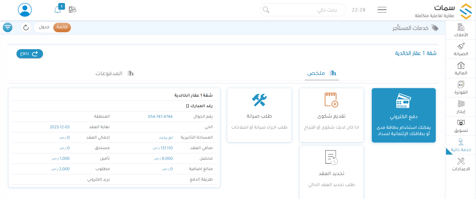Open the تسويق sidebar section
476x199 pixels.
pyautogui.click(x=461, y=126)
